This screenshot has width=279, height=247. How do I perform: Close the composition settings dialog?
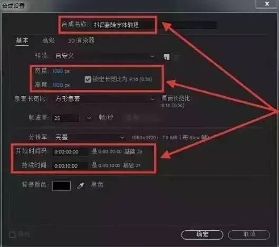(x=266, y=4)
